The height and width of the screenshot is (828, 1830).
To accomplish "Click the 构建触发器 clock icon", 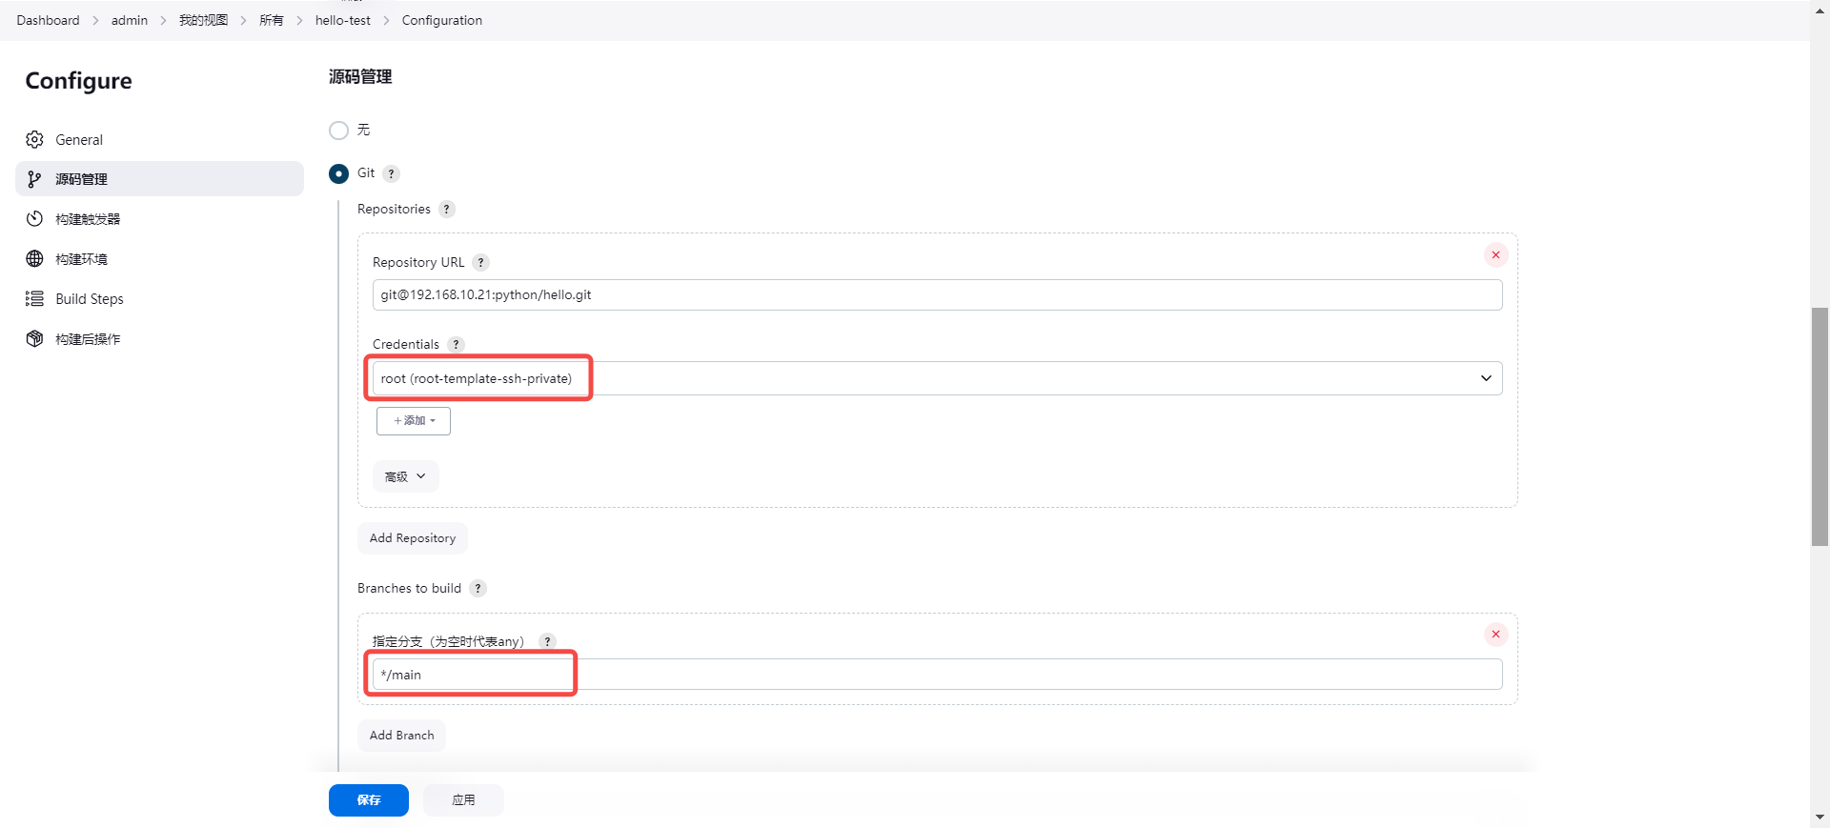I will pos(35,219).
